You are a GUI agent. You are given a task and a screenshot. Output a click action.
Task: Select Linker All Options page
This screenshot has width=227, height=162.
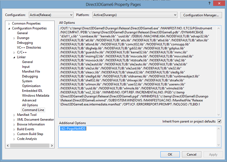click(30, 105)
